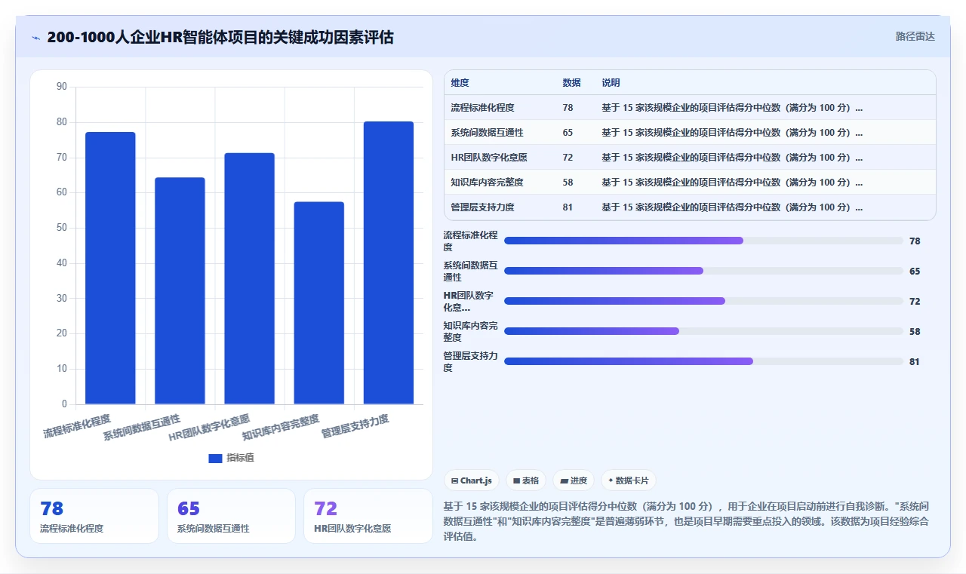966x574 pixels.
Task: Click the 系统间数据互通性 bar in the chart
Action: click(x=180, y=290)
